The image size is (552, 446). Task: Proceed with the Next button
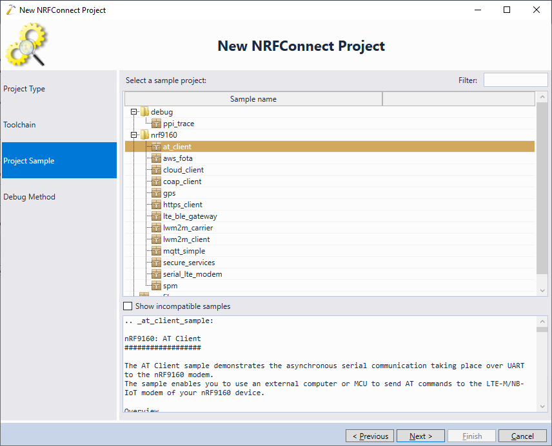[x=420, y=436]
